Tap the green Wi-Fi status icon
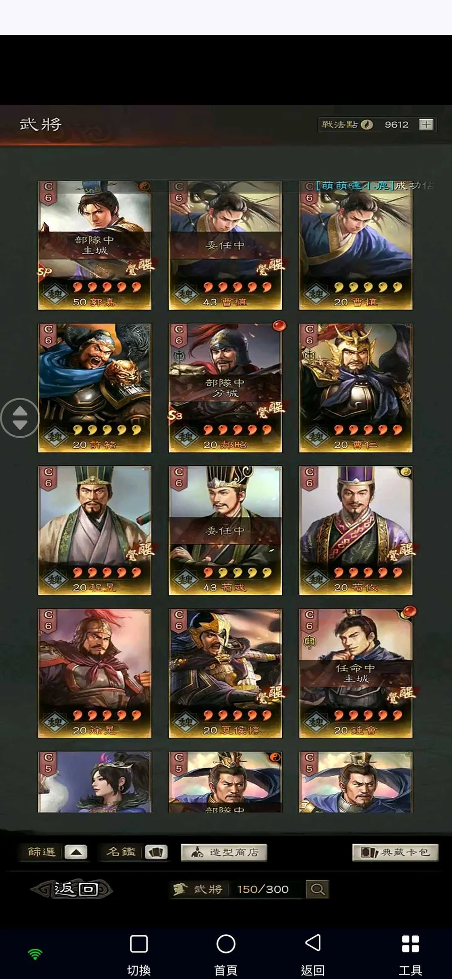Image resolution: width=452 pixels, height=979 pixels. 35,954
